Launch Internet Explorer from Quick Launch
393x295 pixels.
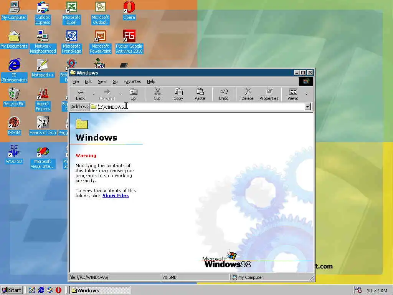[41, 290]
